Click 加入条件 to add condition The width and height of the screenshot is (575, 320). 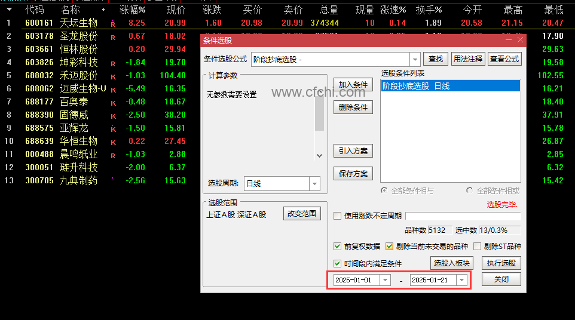[353, 85]
